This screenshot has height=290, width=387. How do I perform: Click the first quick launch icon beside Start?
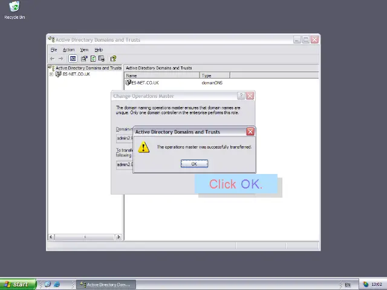click(48, 285)
